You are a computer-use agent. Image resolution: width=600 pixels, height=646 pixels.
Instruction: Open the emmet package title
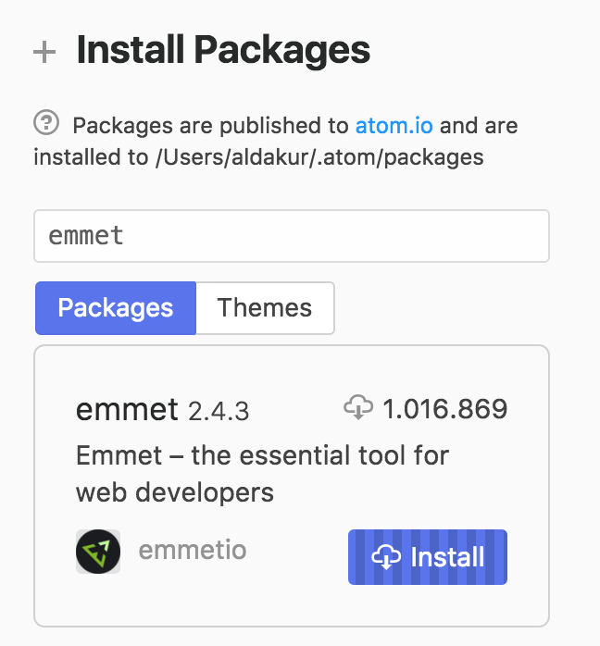click(x=128, y=409)
